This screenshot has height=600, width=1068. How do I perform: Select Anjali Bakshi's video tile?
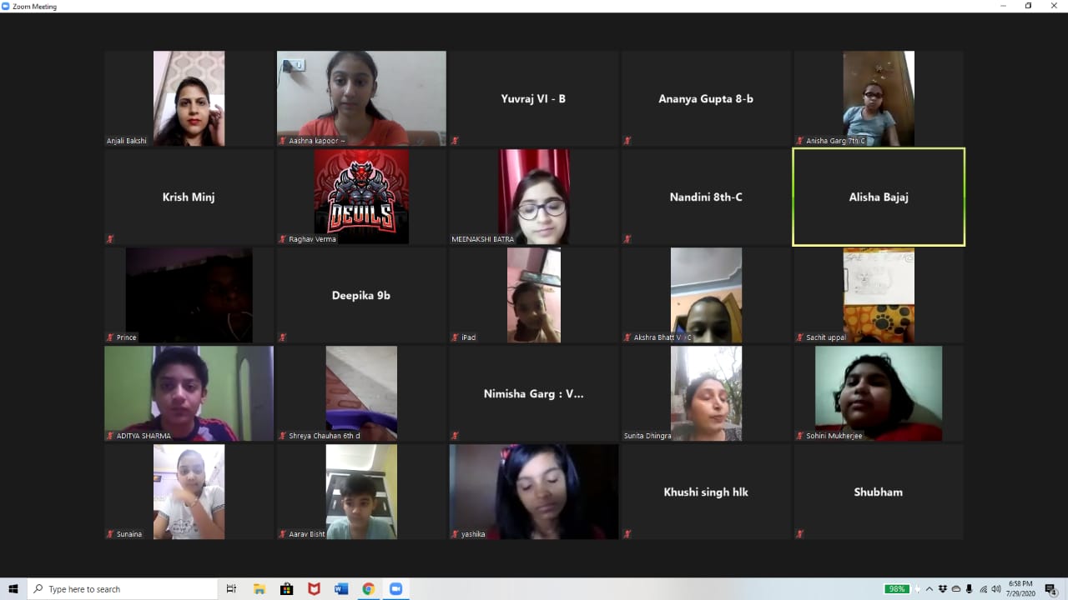tap(189, 98)
